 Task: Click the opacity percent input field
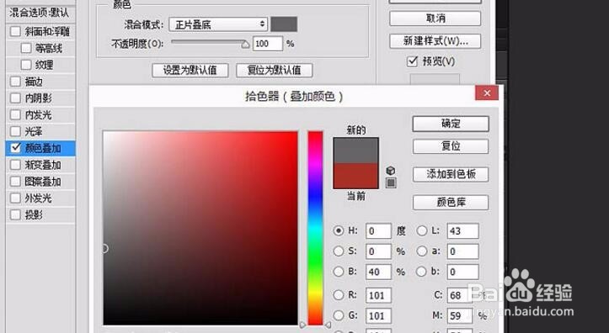pos(268,44)
